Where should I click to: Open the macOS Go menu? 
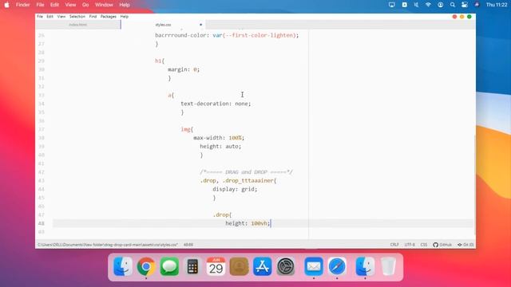[85, 5]
